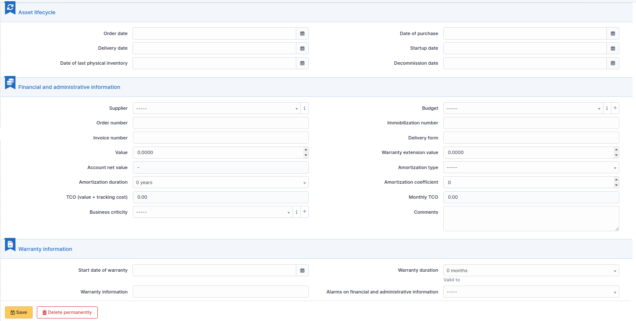Focus Date of last physical inventory field
Screen dimensions: 636x321
214,63
